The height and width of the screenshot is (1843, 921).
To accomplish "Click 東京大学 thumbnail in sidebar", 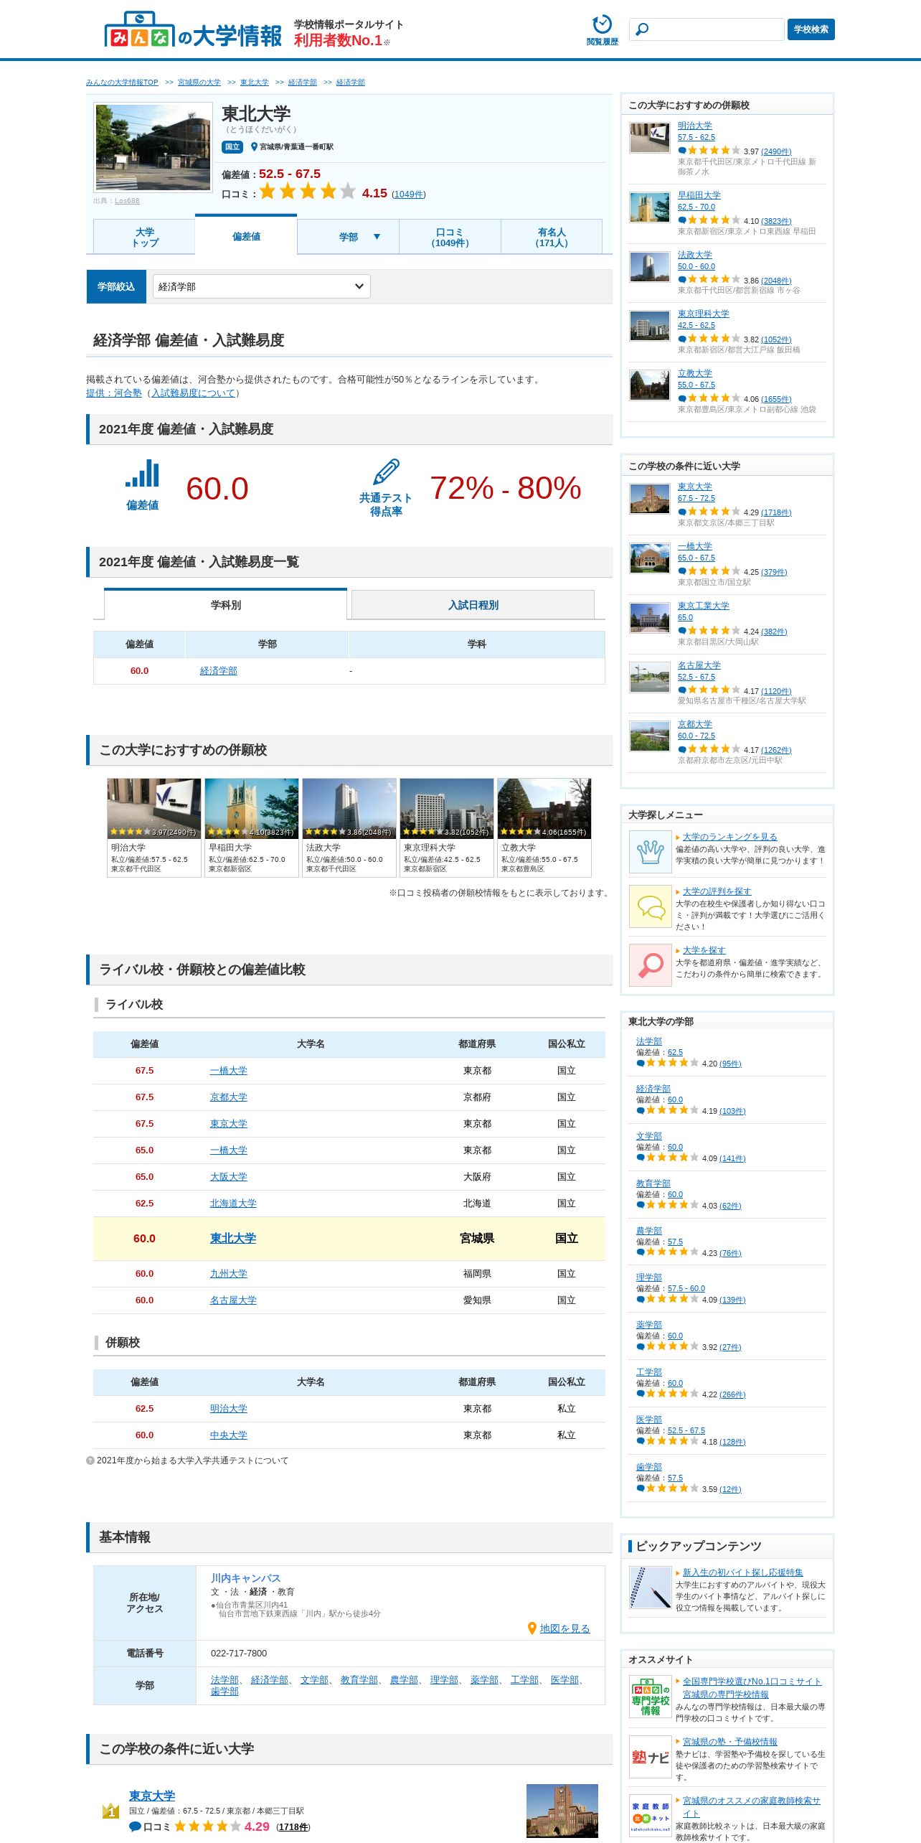I will tap(649, 498).
